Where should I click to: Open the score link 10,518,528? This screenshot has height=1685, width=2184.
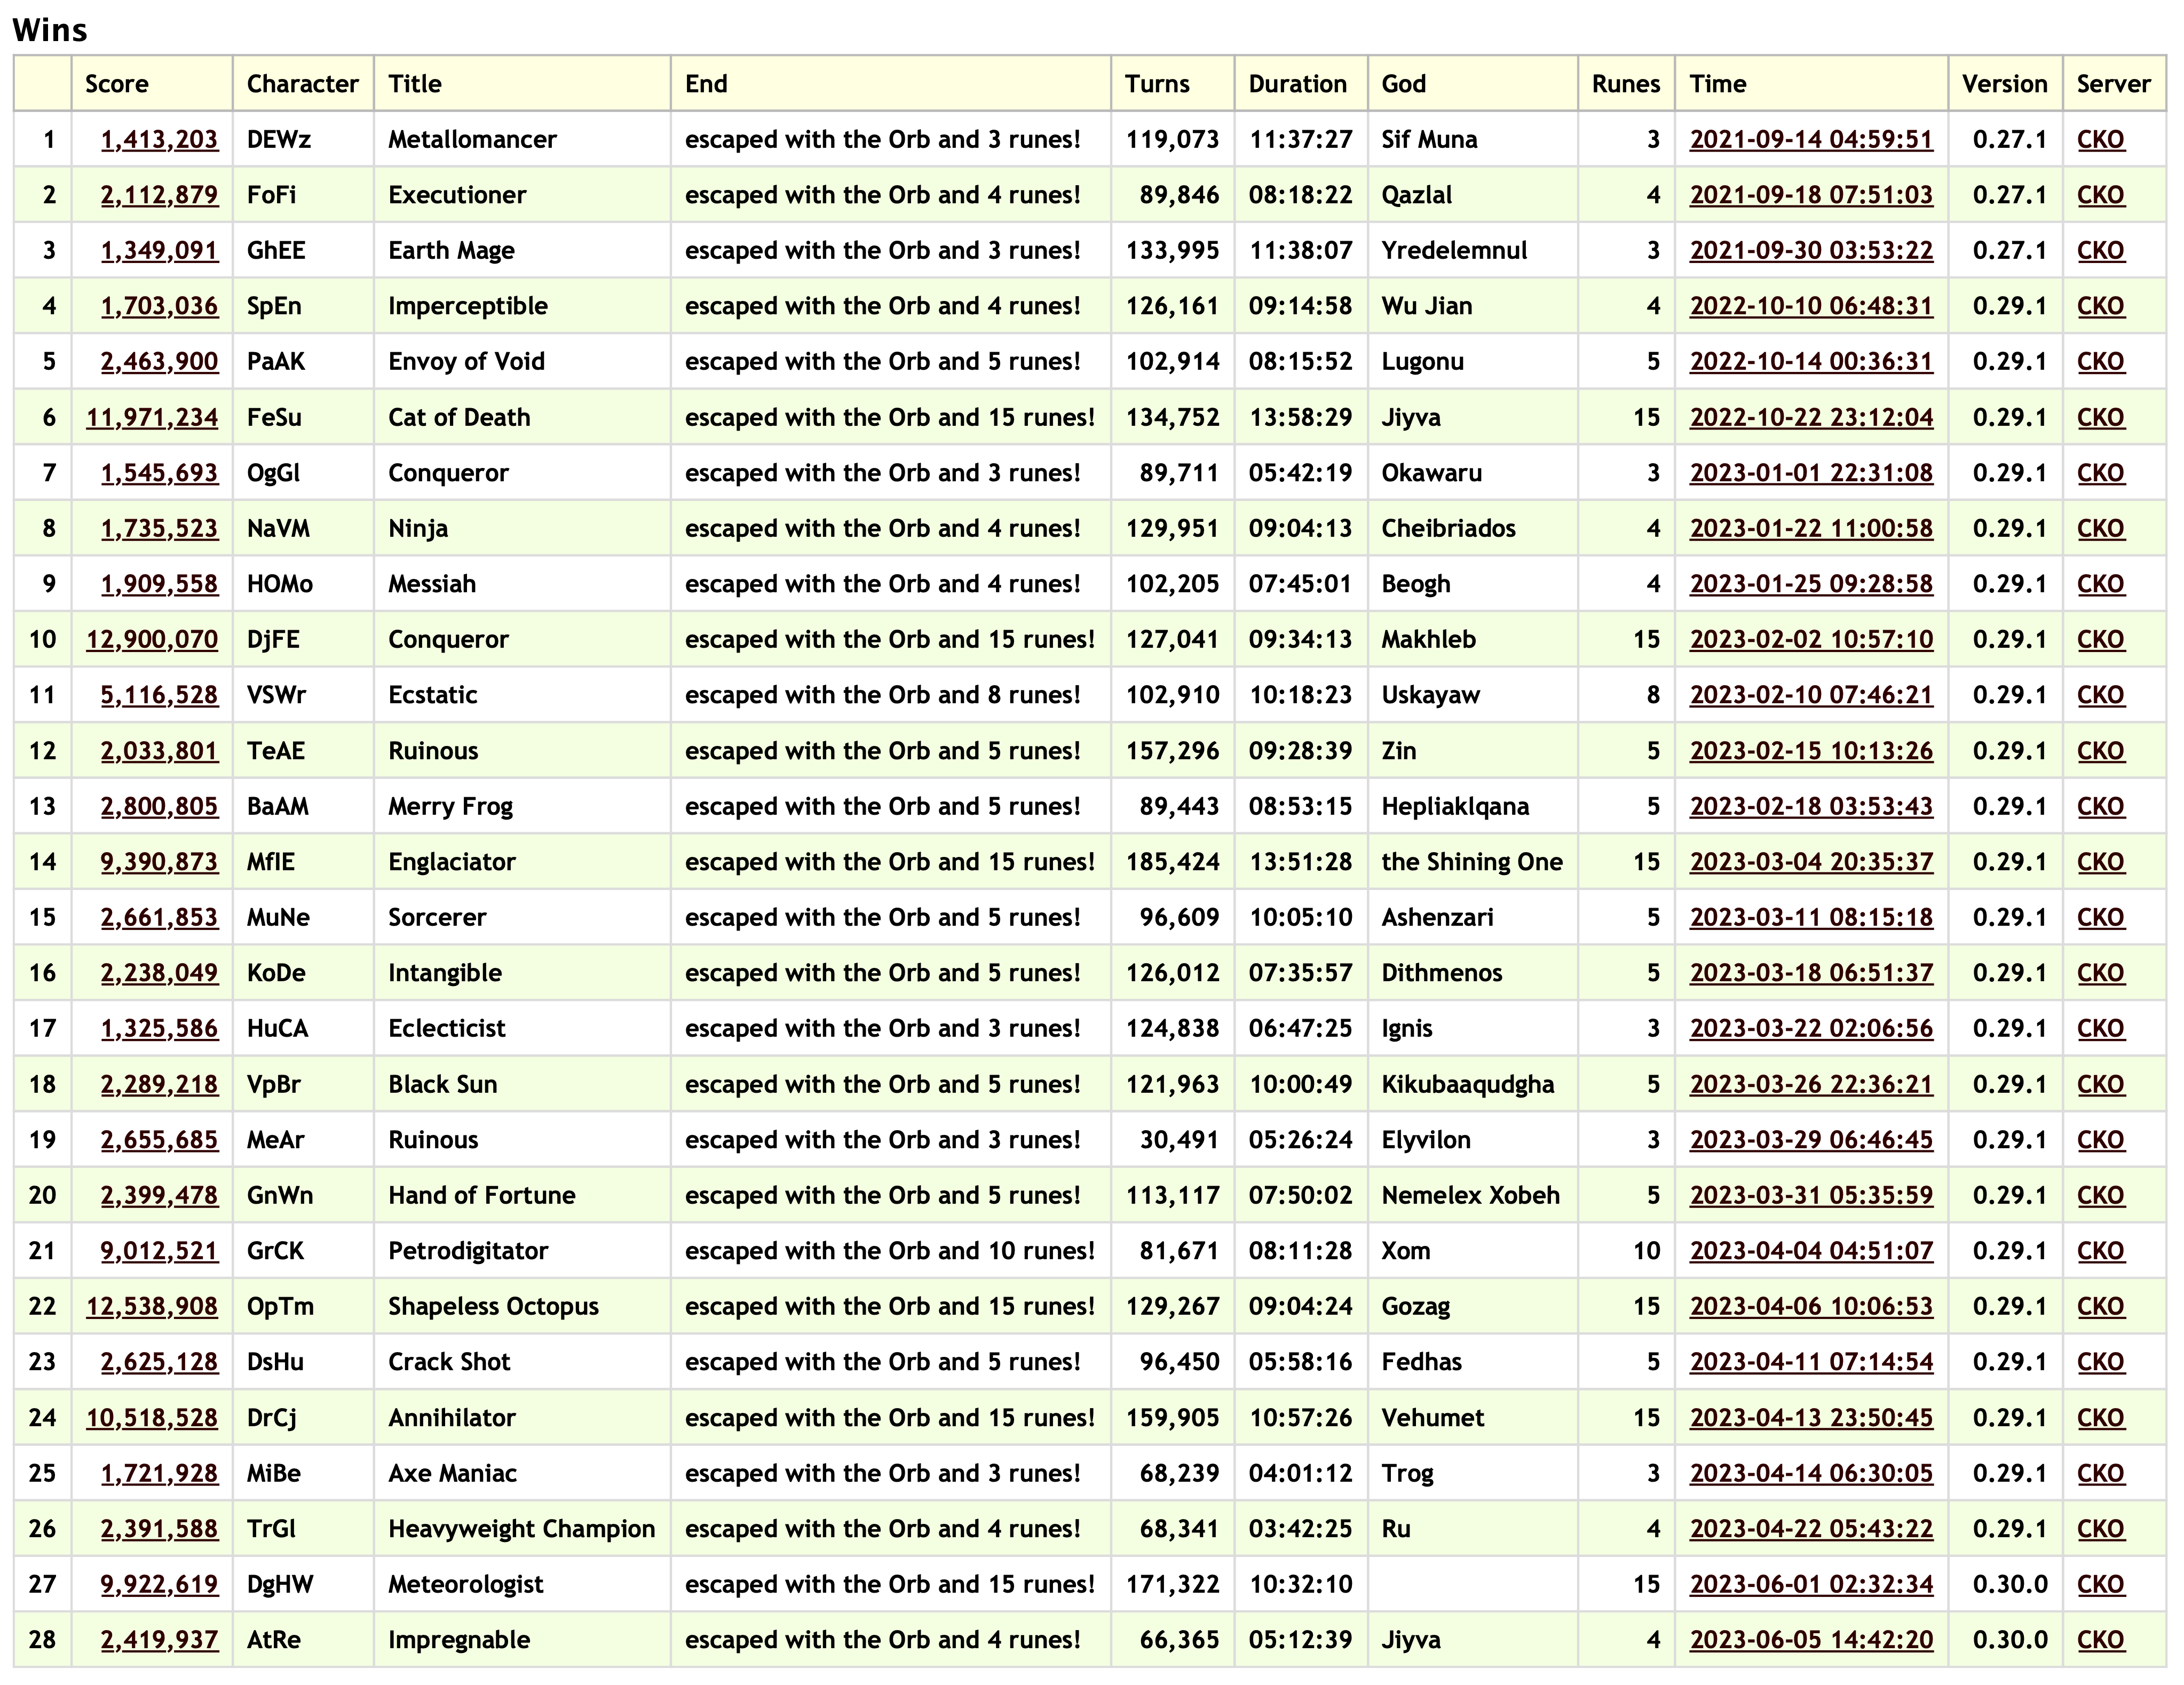point(152,1417)
